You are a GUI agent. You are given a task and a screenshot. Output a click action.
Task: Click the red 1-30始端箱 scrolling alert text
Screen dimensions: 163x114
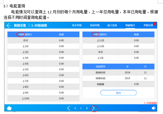tap(151, 103)
